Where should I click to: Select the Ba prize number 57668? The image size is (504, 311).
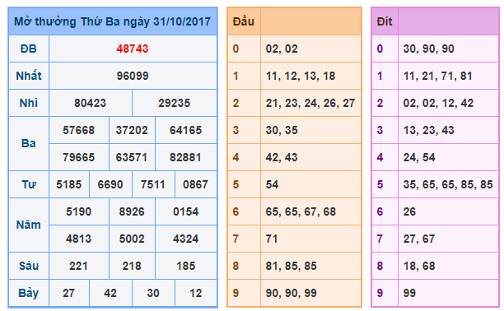(79, 130)
